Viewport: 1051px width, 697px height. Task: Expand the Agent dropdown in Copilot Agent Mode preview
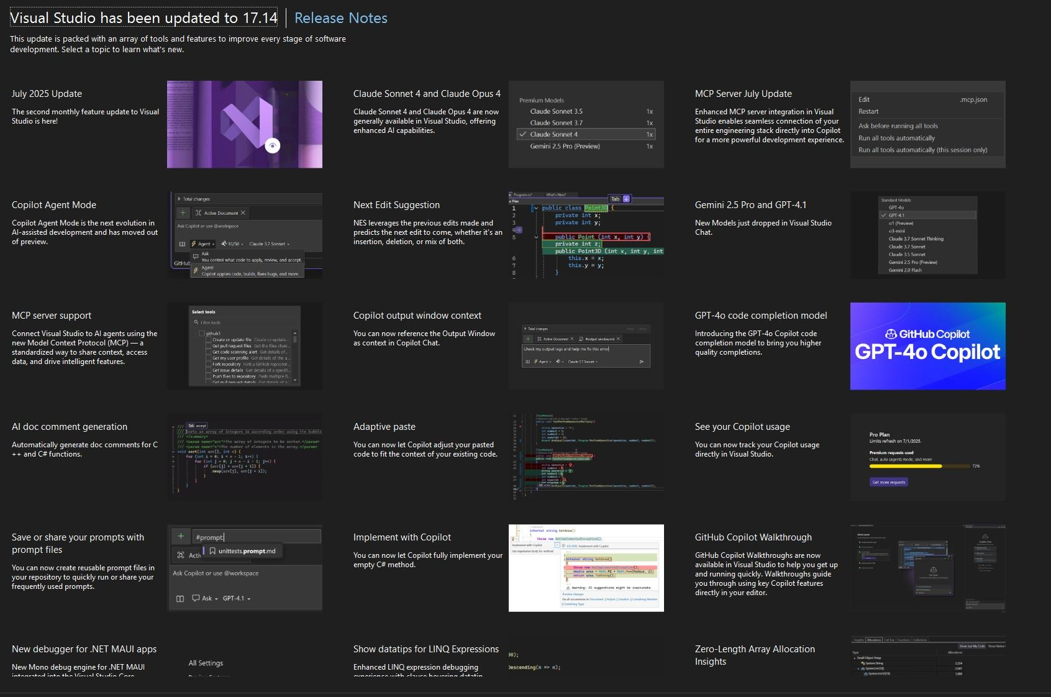(203, 244)
